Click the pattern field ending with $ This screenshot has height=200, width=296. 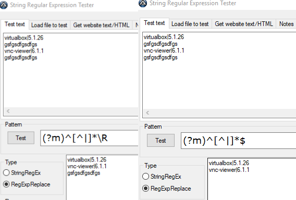point(239,141)
